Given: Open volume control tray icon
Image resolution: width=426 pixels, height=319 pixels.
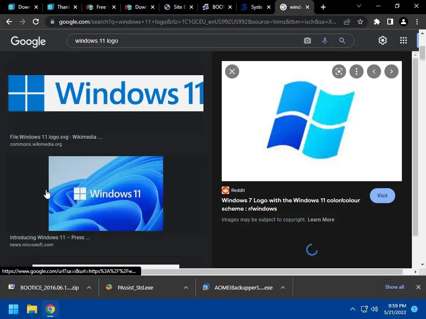Looking at the screenshot, I should click(x=374, y=309).
